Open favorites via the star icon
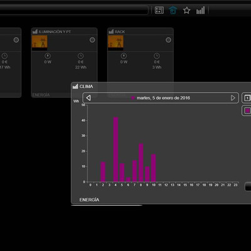251x251 pixels. (186, 10)
